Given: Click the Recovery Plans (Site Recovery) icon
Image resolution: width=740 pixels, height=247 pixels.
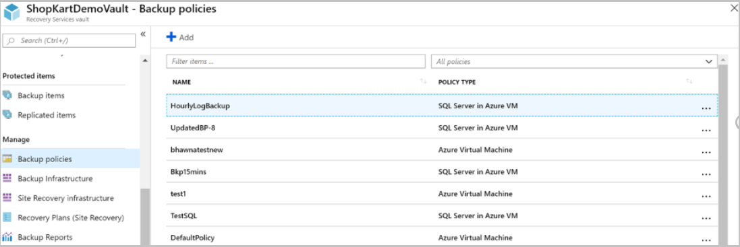Looking at the screenshot, I should point(7,217).
